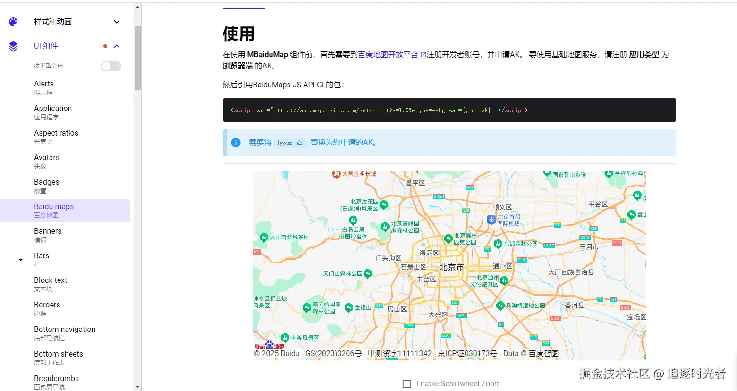The image size is (737, 391).
Task: Open the Breadcrumbs 面包屑导航 item
Action: click(x=65, y=382)
